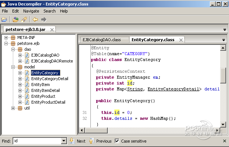
Task: Click the EJBCatalogDAO class file icon
Action: point(27,55)
